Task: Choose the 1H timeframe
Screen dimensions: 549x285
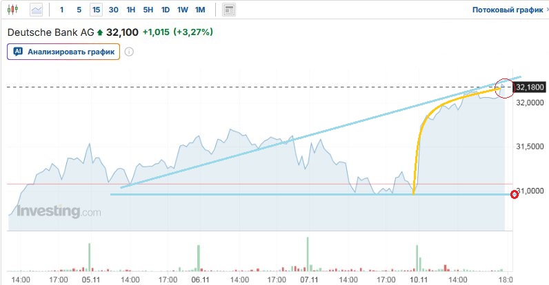Action: pos(131,10)
